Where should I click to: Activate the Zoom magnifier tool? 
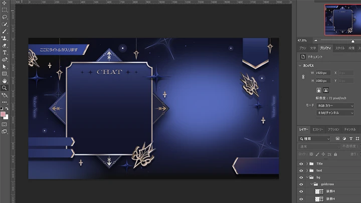pos(5,87)
